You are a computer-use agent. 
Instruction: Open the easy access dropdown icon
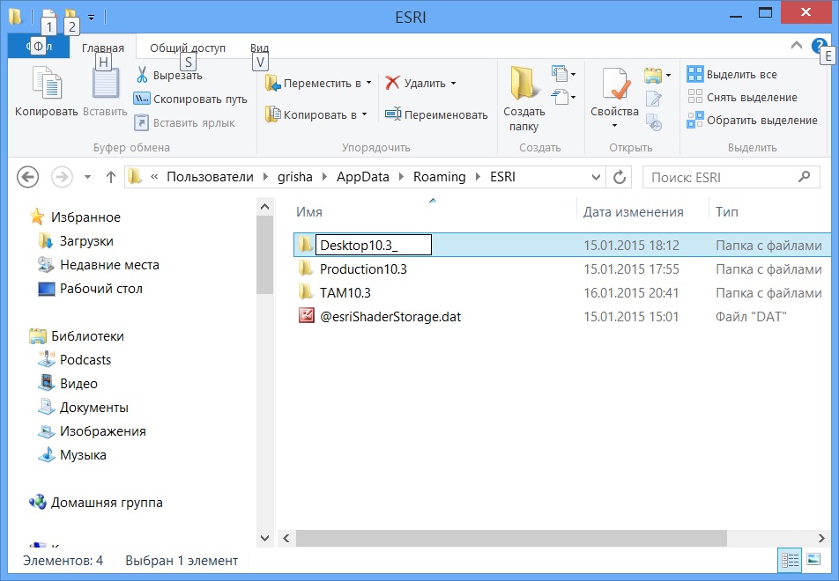pyautogui.click(x=563, y=97)
